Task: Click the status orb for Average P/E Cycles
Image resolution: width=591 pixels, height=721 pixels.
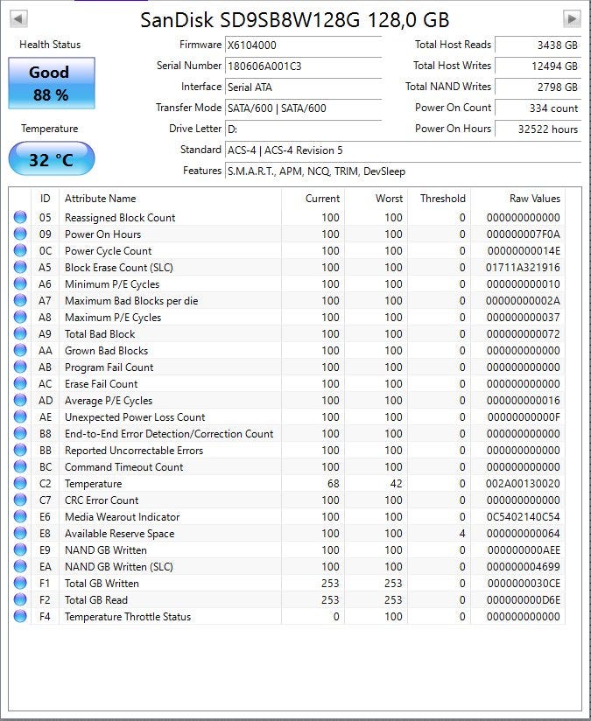Action: (x=20, y=400)
